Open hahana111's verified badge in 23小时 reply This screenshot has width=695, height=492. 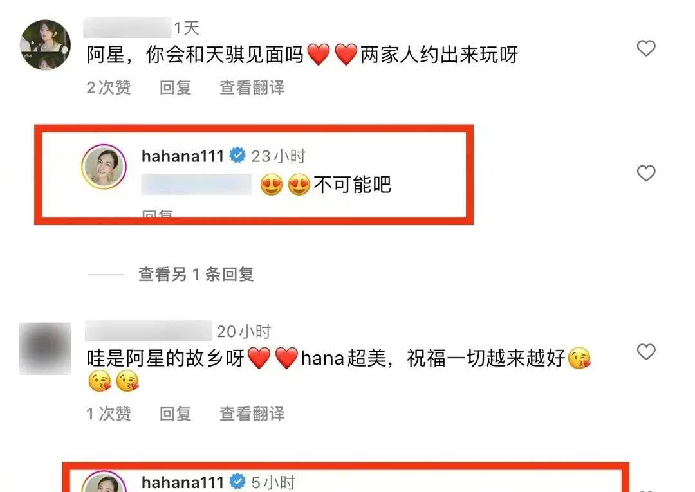[x=237, y=156]
